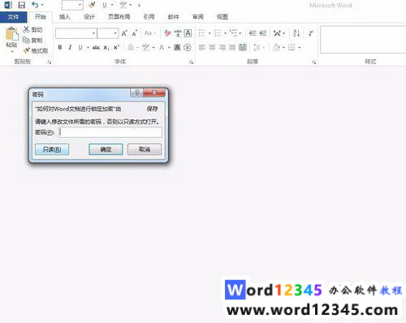Click the 确定 (OK) button in dialog
Screen dimensions: 406x323
click(x=106, y=149)
